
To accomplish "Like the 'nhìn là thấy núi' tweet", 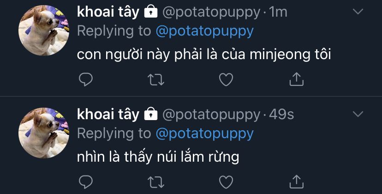I will pos(226,182).
